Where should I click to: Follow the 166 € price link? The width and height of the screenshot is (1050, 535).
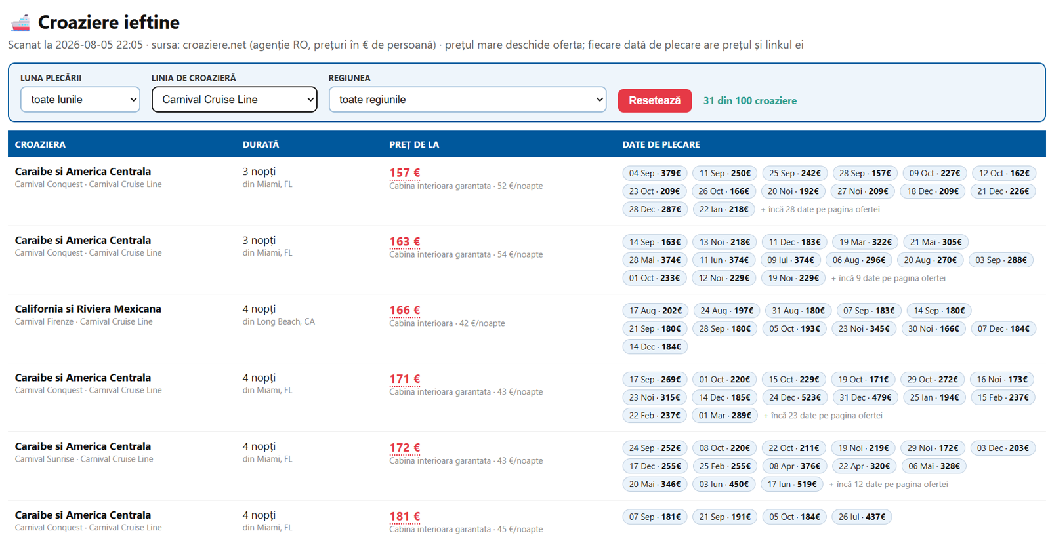coord(404,310)
